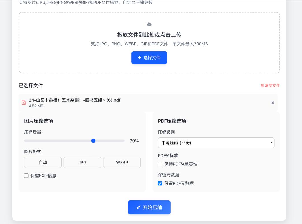Click the 选择文件 upload button

(149, 58)
